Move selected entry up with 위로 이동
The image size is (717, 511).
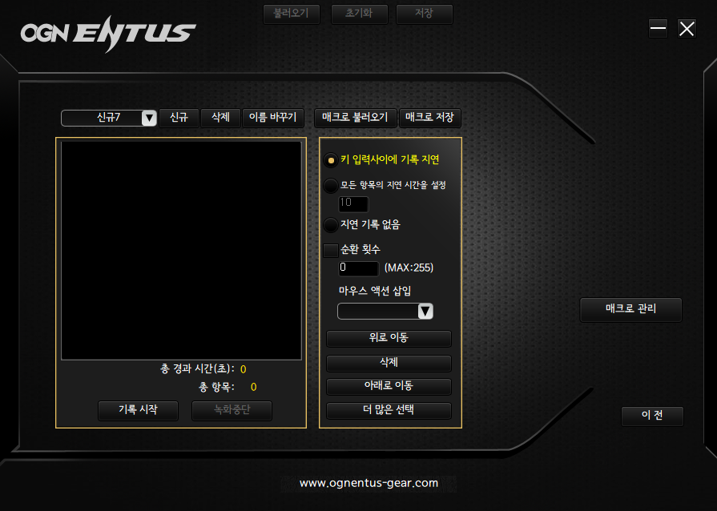click(x=388, y=338)
